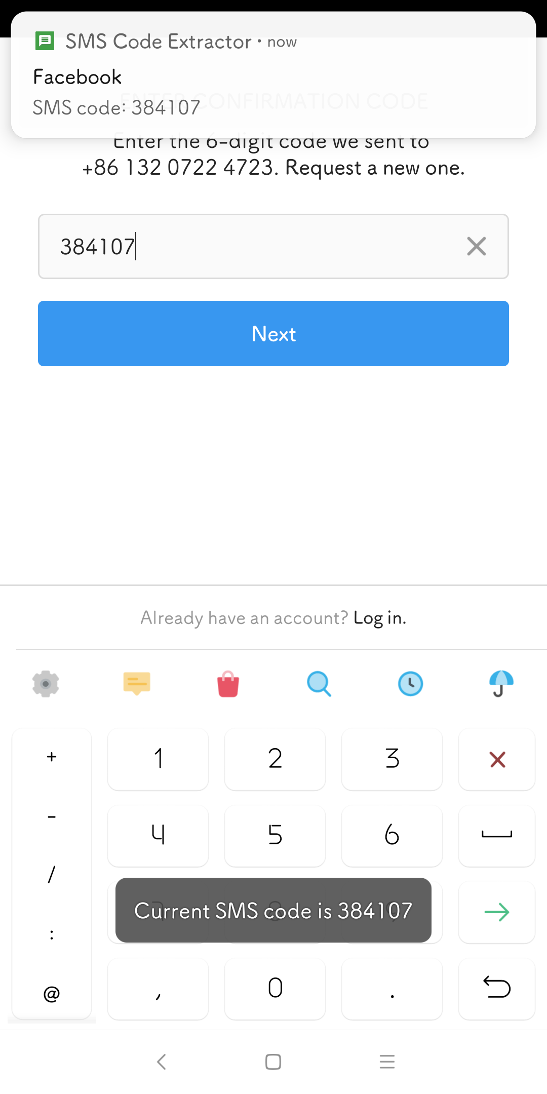The image size is (547, 1094).
Task: Tap the return-arrow key on keypad
Action: 497,989
